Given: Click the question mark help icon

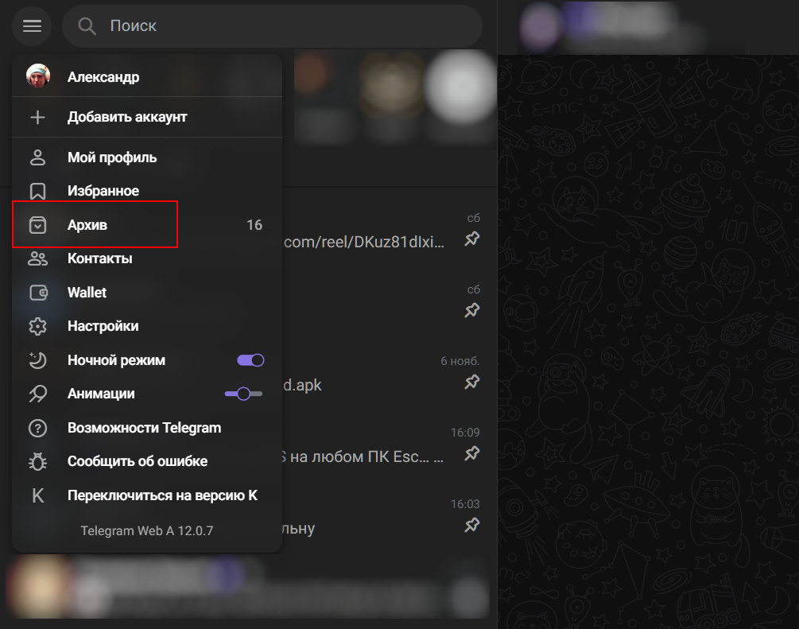Looking at the screenshot, I should (x=37, y=428).
